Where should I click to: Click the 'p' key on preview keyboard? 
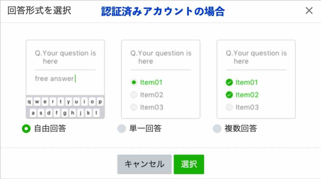pyautogui.click(x=100, y=102)
